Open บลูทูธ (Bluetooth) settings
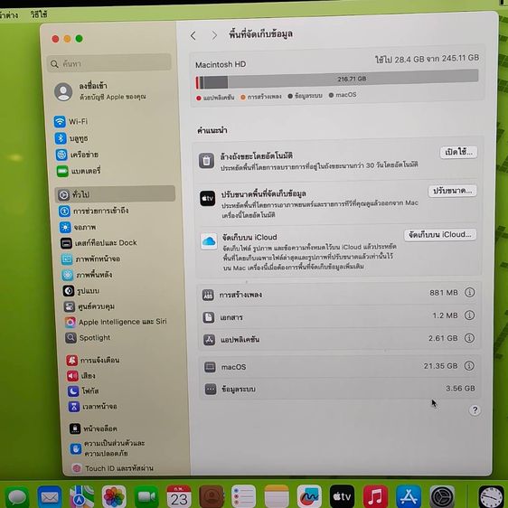Viewport: 508px width, 508px height. click(x=72, y=138)
